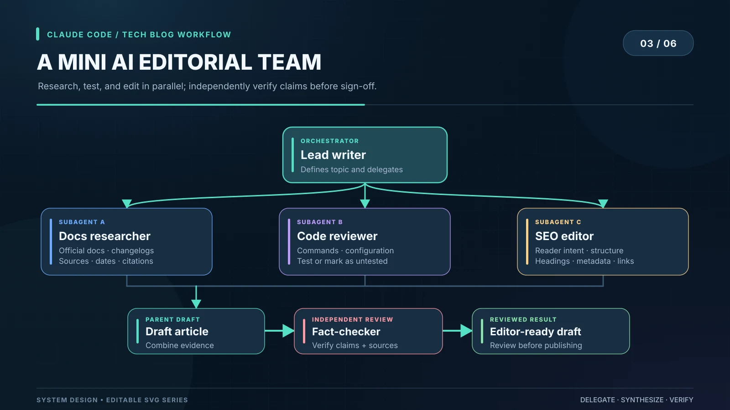The image size is (730, 410).
Task: Click the 'SUBAGENT C' label
Action: click(558, 222)
